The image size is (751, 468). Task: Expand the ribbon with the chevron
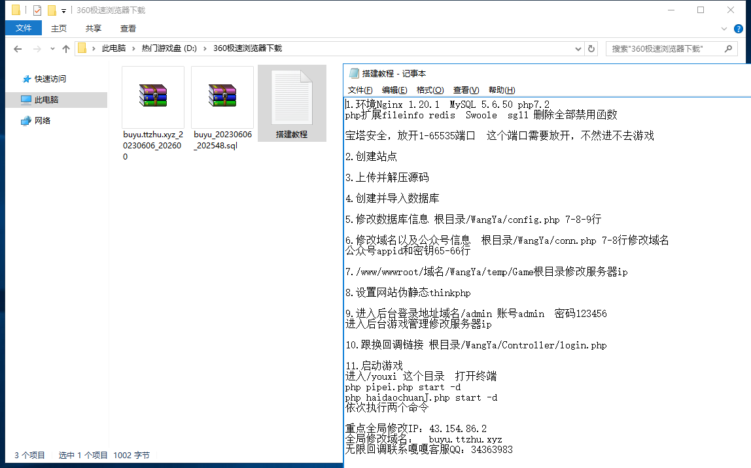tap(724, 29)
